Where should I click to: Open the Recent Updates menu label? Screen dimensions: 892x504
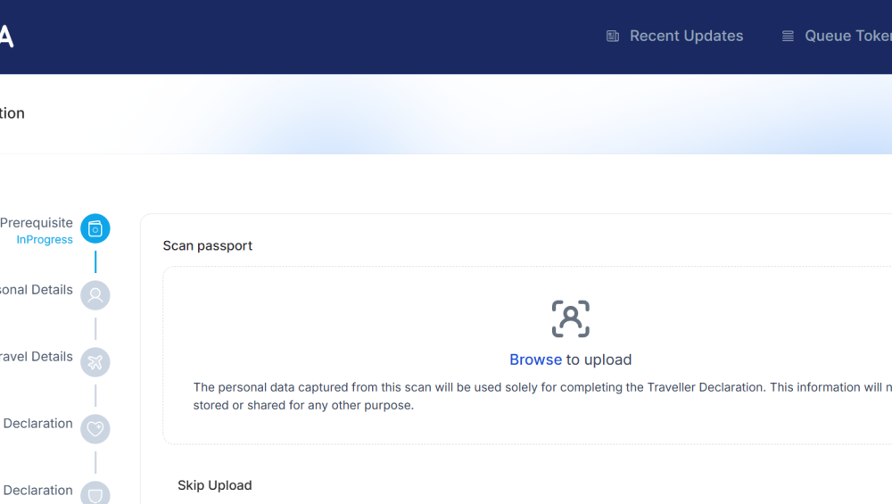(686, 37)
